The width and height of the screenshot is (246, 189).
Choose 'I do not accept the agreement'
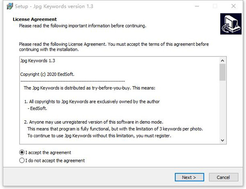coord(22,161)
